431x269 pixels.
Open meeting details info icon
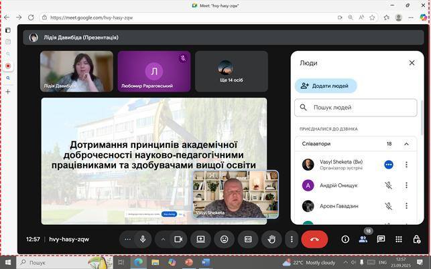(x=345, y=239)
